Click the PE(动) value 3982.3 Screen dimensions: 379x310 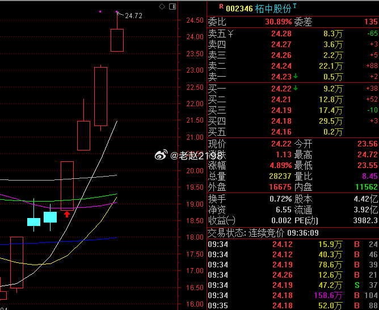[365, 220]
